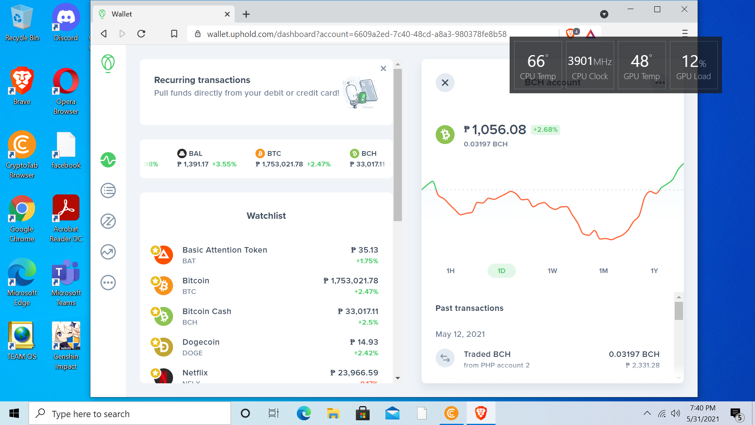Screen dimensions: 755x425
Task: Click the taskbar search box
Action: tap(130, 414)
